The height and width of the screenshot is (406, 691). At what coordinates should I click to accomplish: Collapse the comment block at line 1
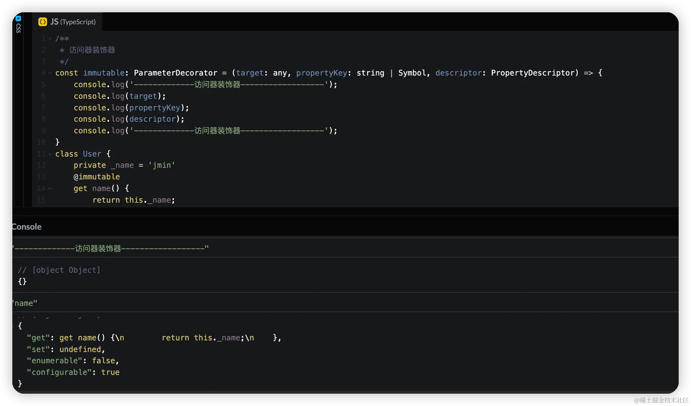pos(50,39)
